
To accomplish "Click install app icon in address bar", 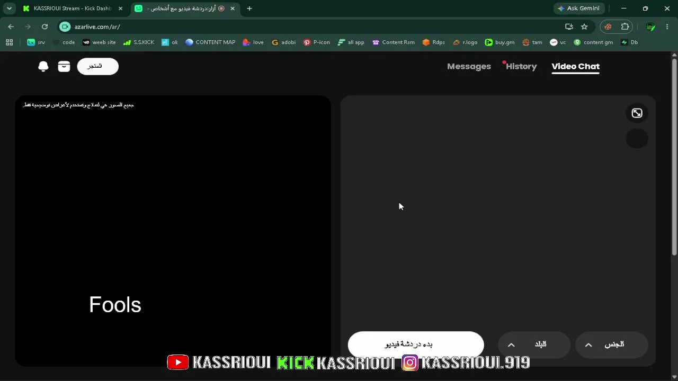I will (x=569, y=26).
